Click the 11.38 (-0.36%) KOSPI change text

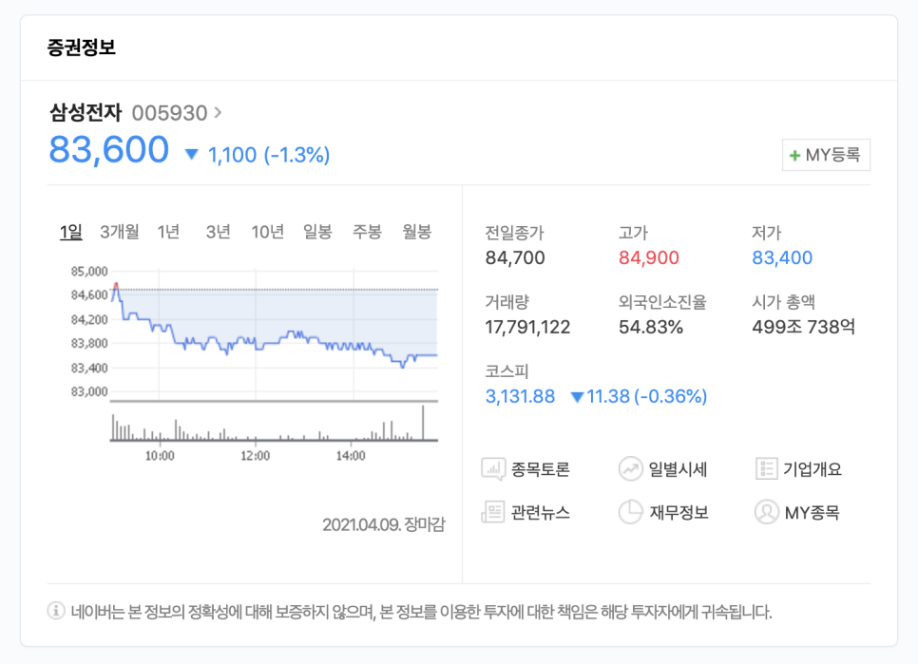tap(647, 397)
